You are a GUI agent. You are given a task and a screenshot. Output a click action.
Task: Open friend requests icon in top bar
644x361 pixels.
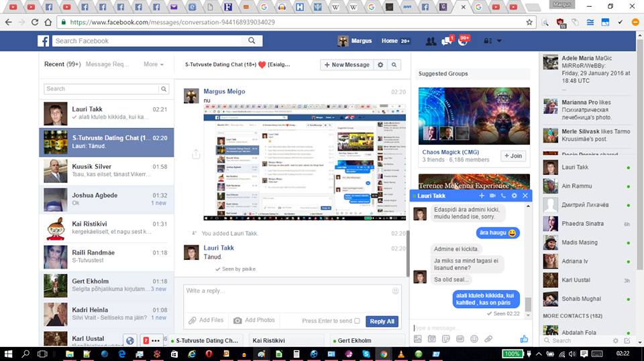(x=431, y=41)
